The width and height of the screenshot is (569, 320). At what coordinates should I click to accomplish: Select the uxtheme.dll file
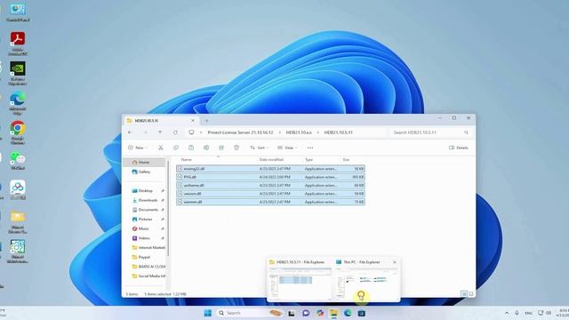(270, 186)
